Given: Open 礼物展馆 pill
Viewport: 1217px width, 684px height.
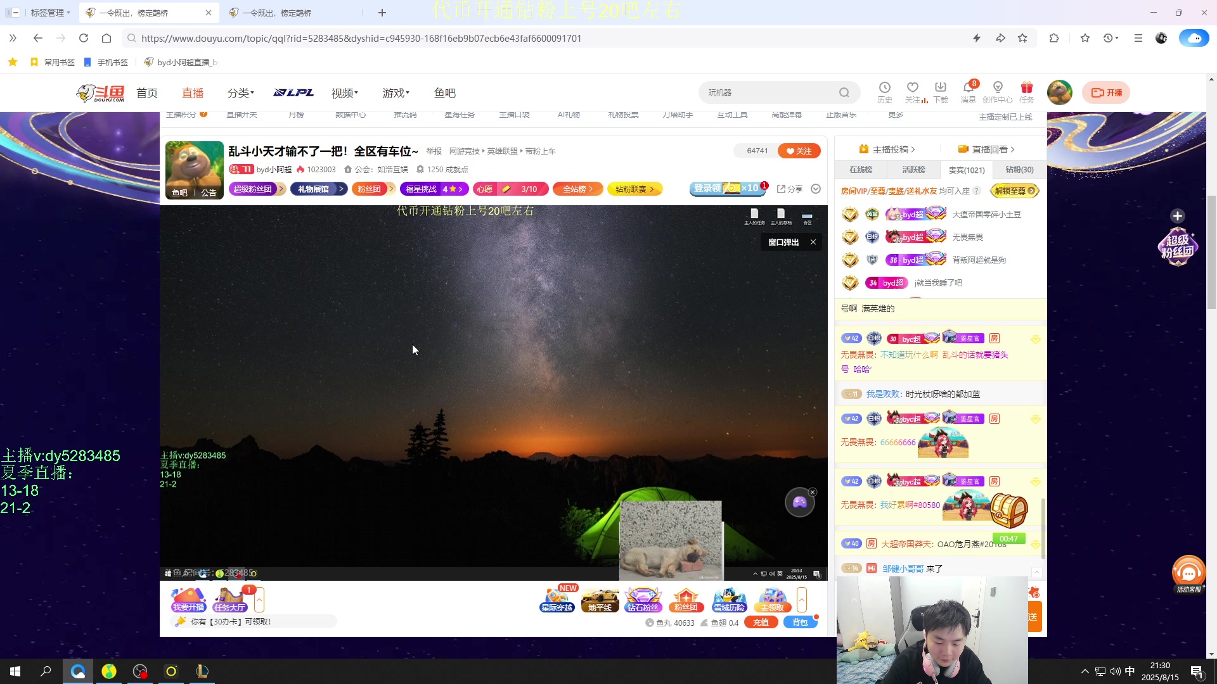Looking at the screenshot, I should point(319,189).
